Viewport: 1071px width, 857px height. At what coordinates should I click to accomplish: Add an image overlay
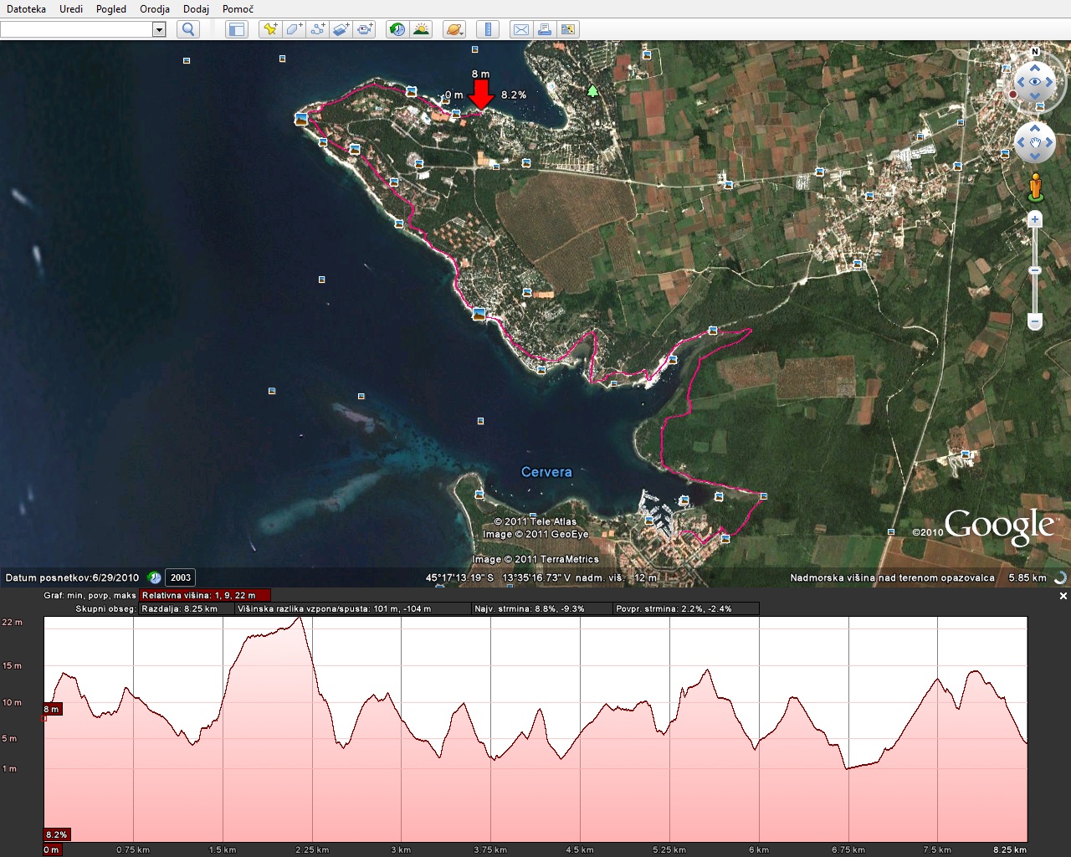(341, 29)
